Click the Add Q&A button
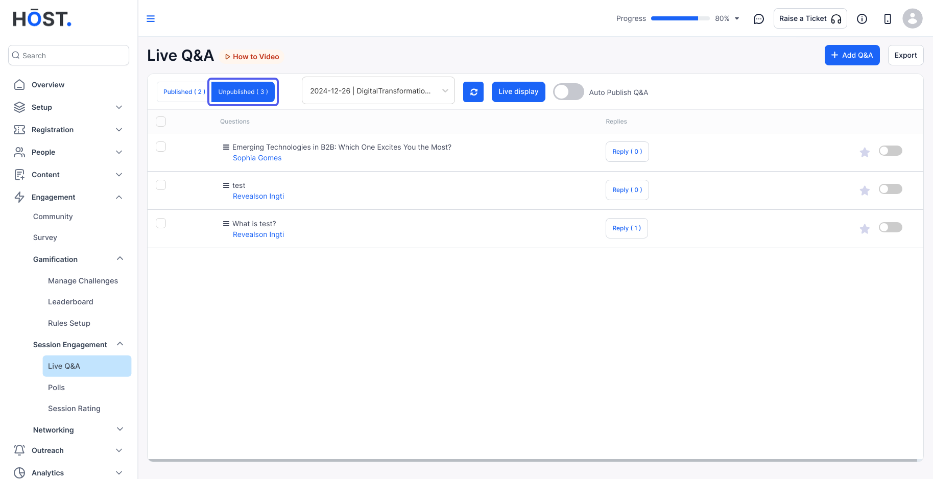This screenshot has height=479, width=933. point(852,55)
